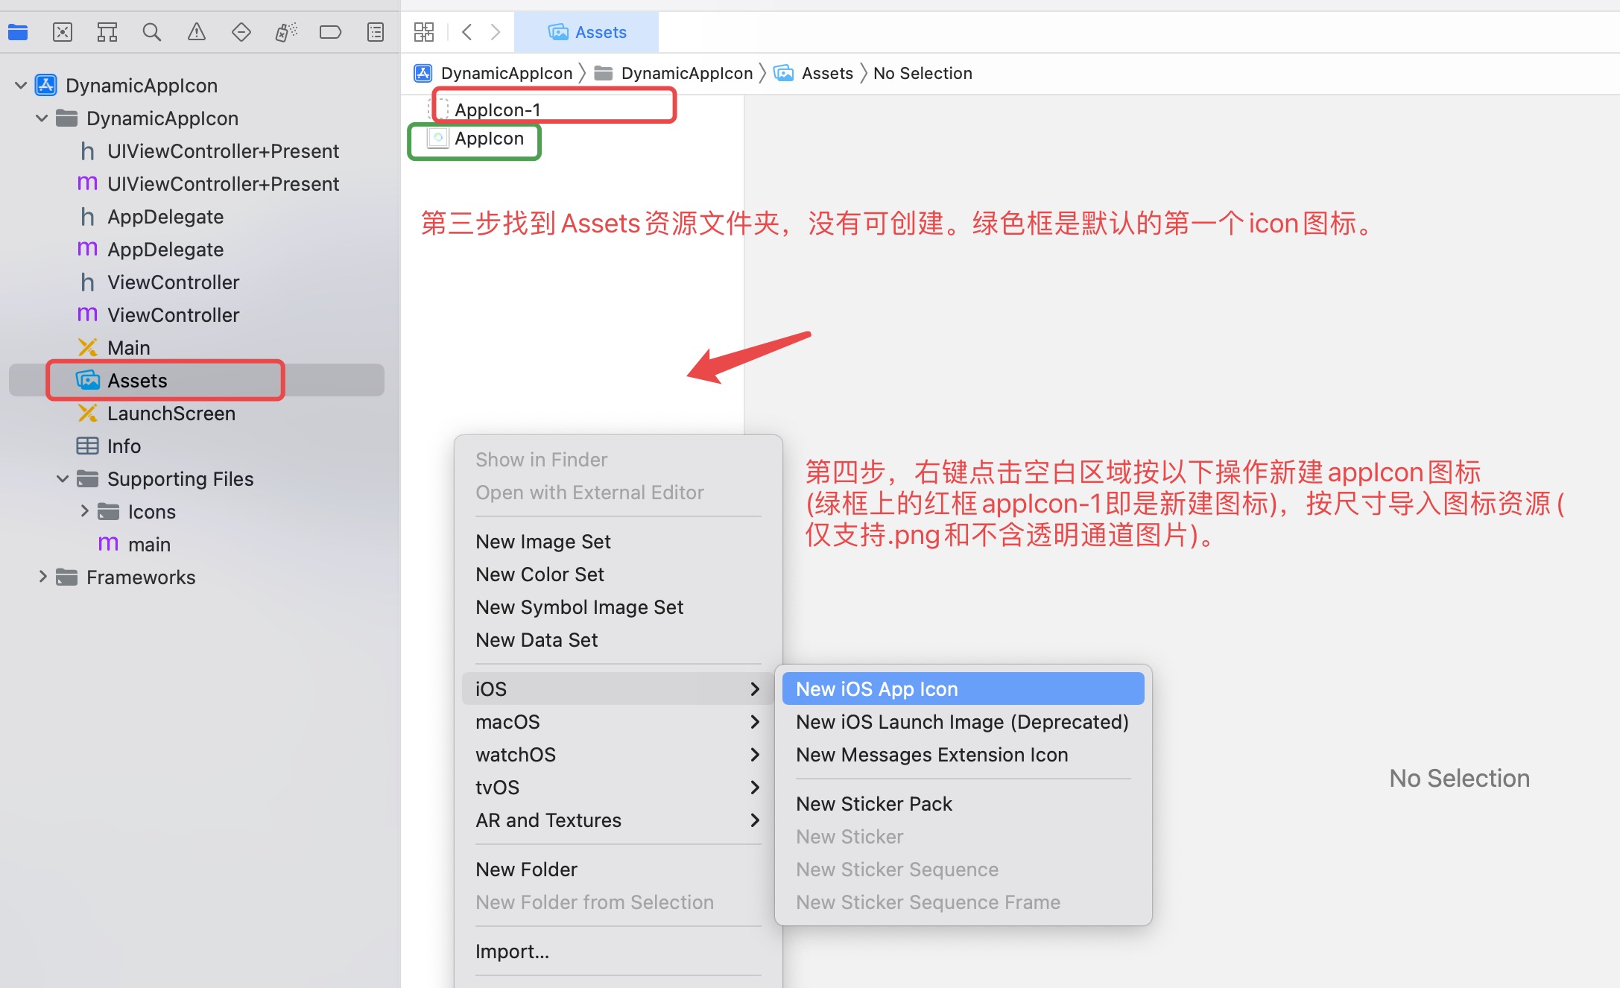Select New Image Set menu entry
This screenshot has height=988, width=1620.
pos(543,542)
